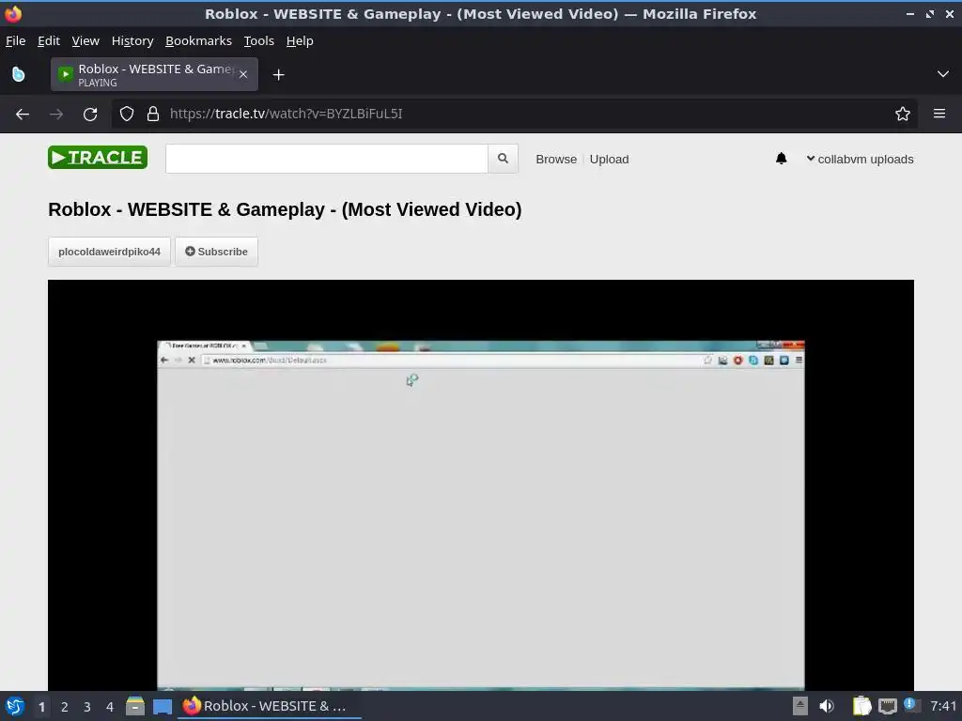Switch to workspace 3
The image size is (962, 721).
tap(87, 707)
